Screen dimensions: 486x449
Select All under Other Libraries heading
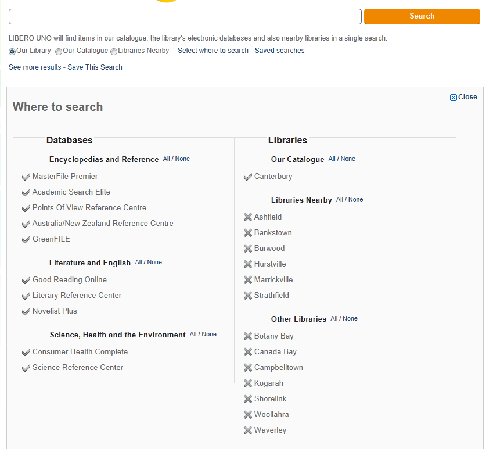pos(334,318)
